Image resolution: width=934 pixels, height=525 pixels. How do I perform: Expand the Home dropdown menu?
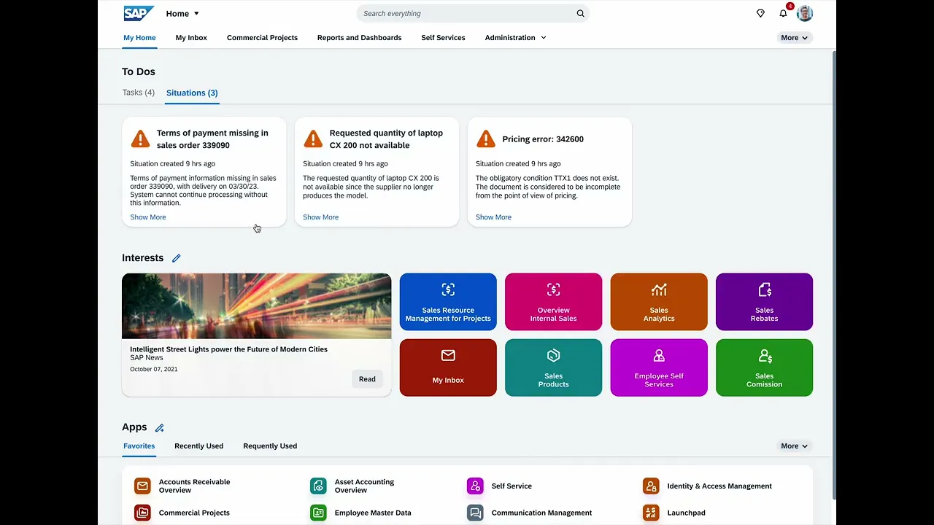click(x=182, y=13)
